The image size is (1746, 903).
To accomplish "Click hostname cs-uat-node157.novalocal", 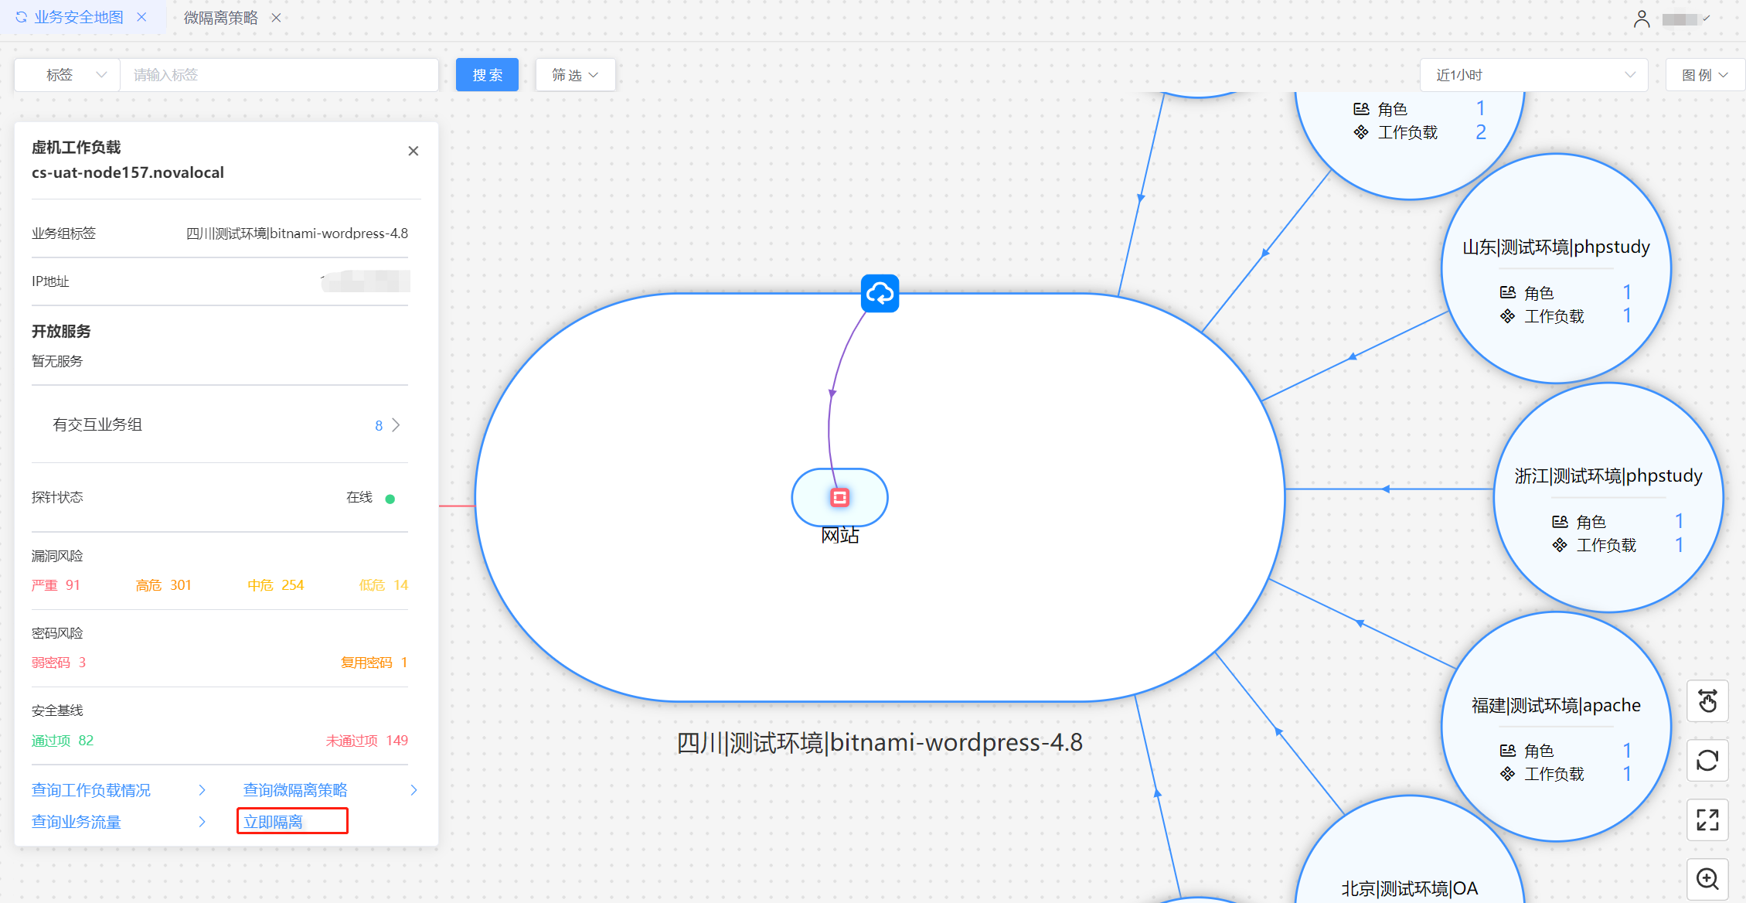I will (x=128, y=172).
